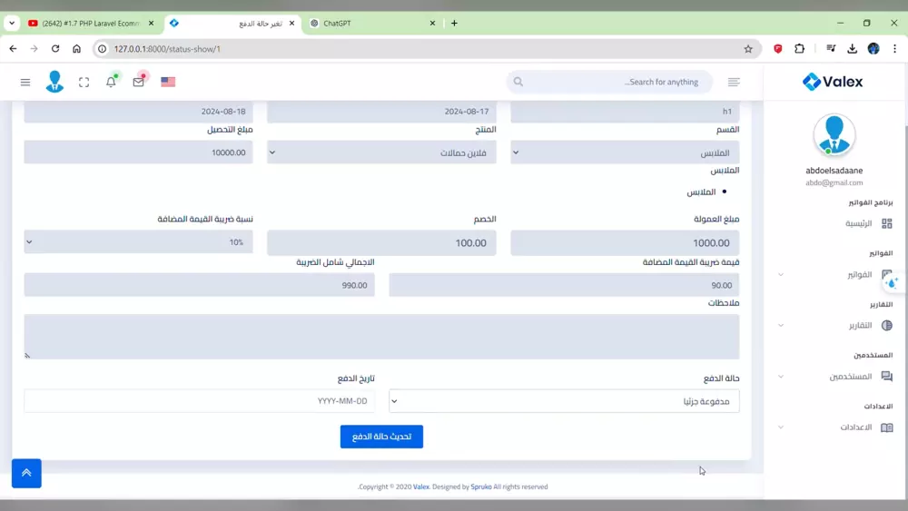Open media control icon in Chrome toolbar

[831, 49]
